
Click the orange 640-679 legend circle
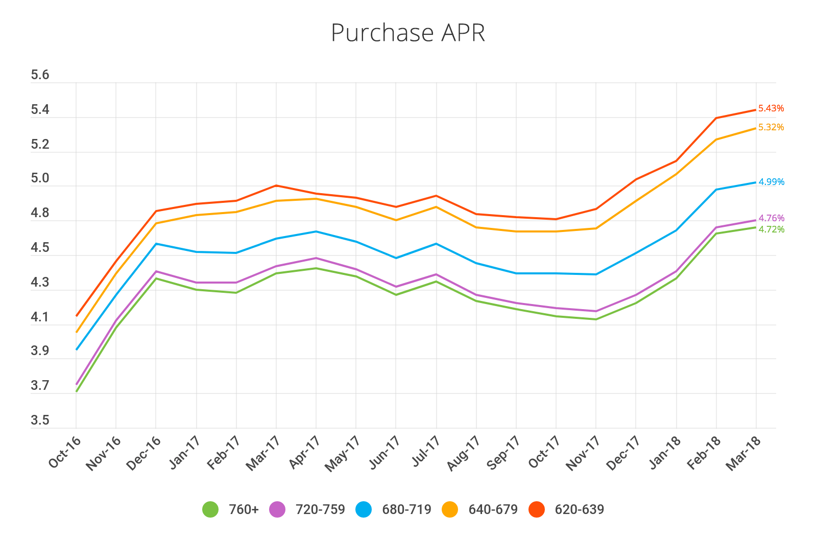(x=450, y=509)
